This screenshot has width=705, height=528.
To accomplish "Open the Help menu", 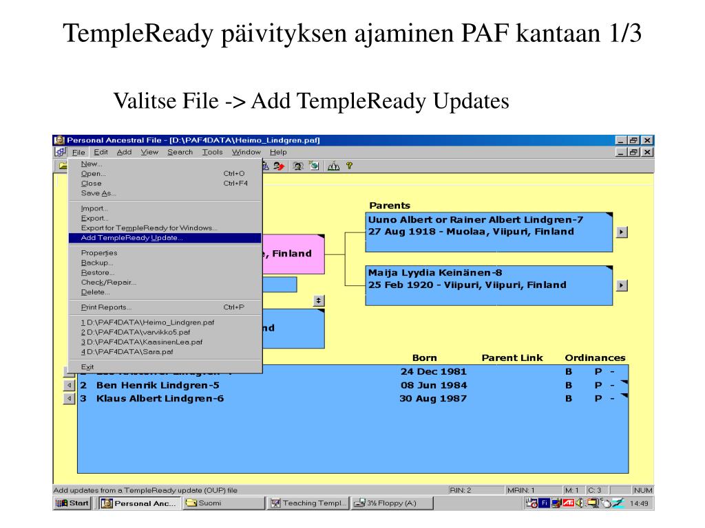I will (x=278, y=152).
